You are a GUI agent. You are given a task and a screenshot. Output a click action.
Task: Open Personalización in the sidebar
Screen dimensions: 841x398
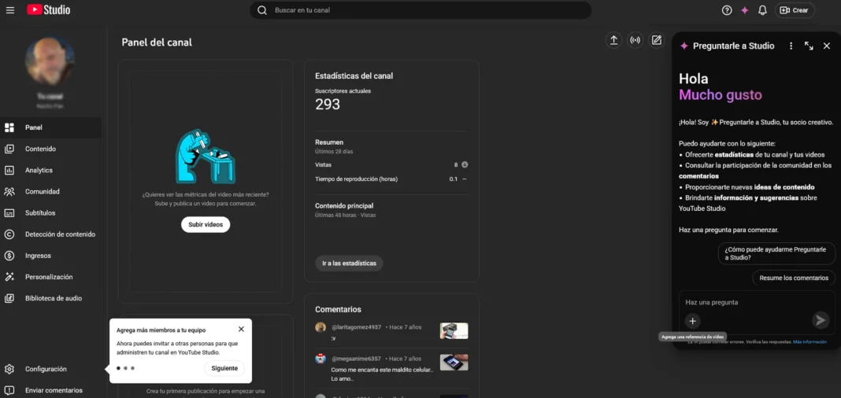(x=50, y=277)
